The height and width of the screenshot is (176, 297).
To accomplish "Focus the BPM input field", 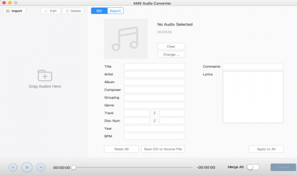I will (x=154, y=136).
